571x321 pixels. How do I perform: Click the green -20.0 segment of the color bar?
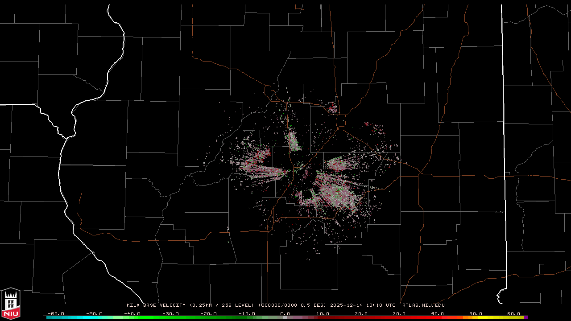[209, 317]
